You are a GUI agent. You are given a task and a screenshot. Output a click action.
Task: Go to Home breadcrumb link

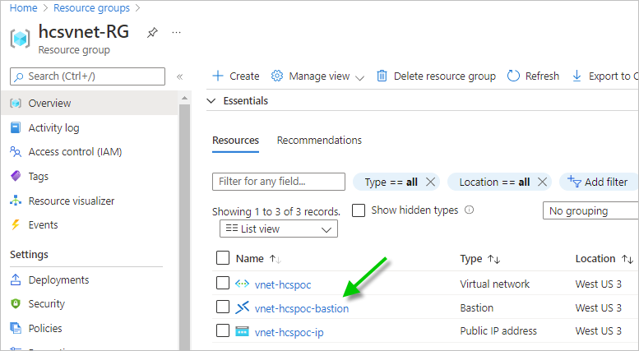[23, 7]
